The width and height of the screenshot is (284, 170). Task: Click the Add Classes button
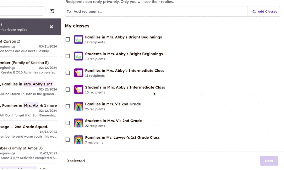264,11
